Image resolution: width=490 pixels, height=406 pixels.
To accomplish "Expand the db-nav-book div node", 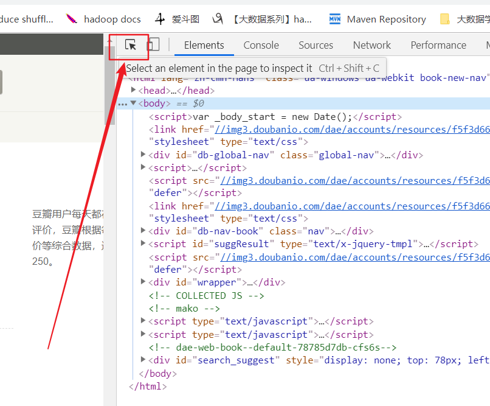I will pyautogui.click(x=143, y=231).
